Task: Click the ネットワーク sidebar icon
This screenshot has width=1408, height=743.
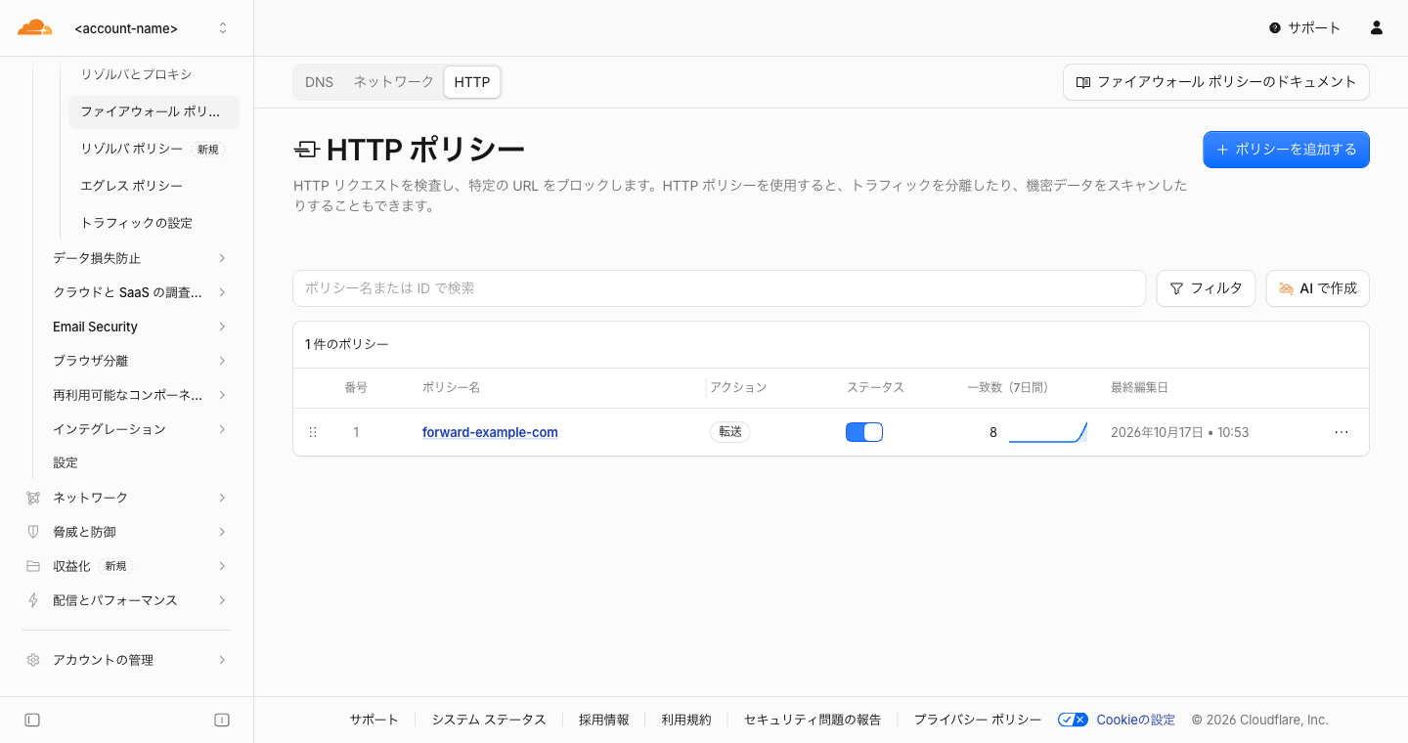Action: click(33, 498)
